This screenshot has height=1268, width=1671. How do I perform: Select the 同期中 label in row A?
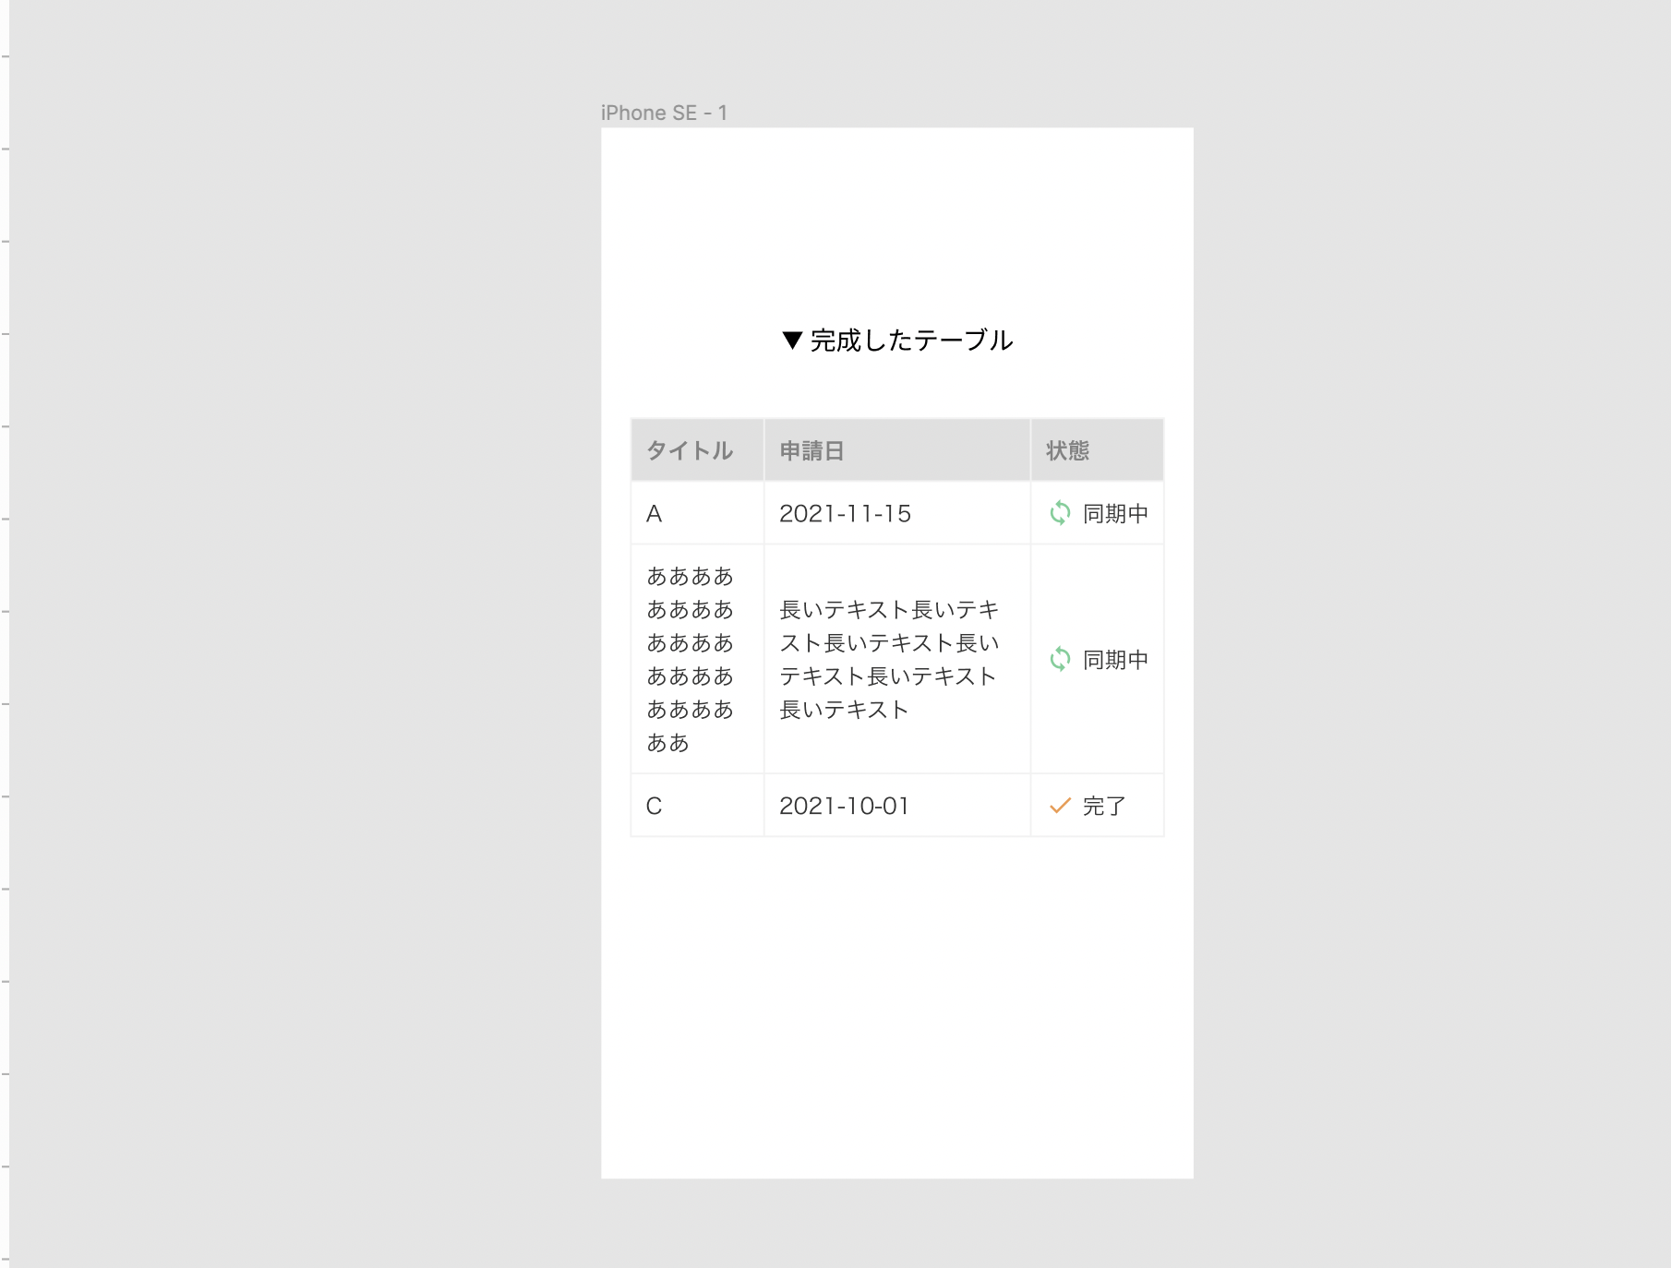1115,514
